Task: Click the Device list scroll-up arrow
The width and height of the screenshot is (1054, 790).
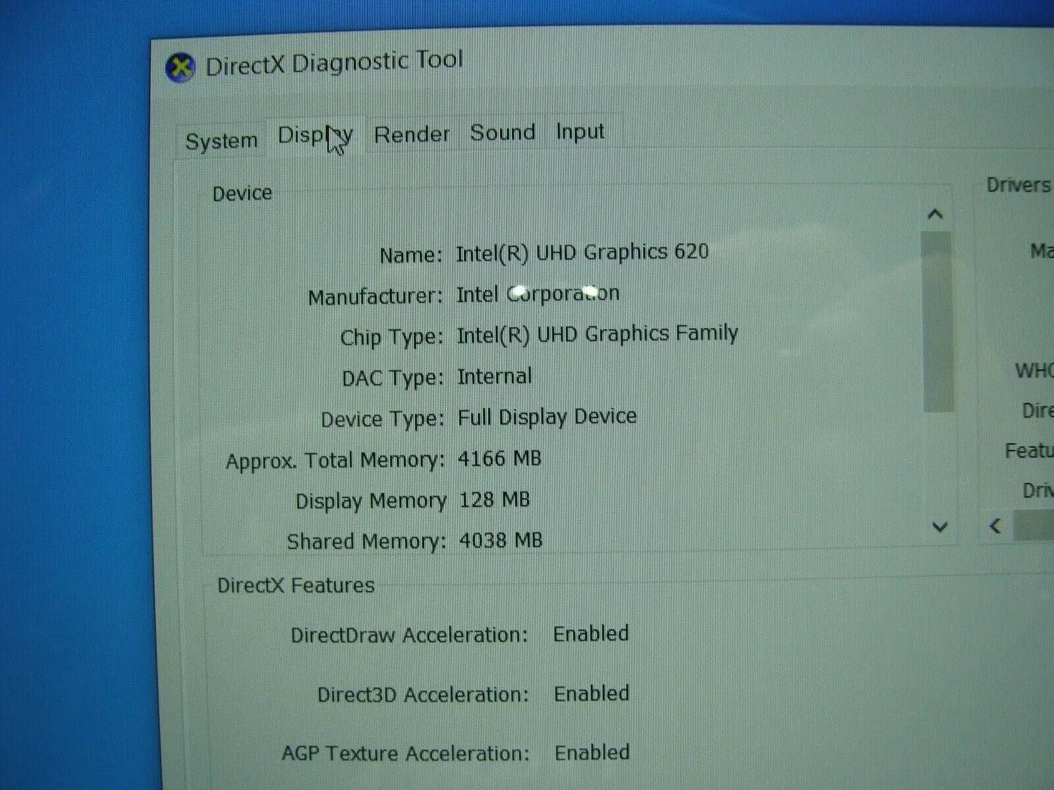Action: [935, 214]
